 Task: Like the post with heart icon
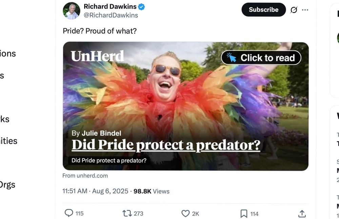point(185,213)
